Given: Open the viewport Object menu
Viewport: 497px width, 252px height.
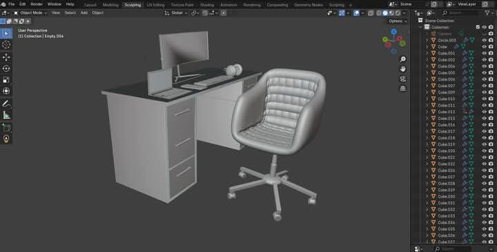Looking at the screenshot, I should pyautogui.click(x=97, y=13).
